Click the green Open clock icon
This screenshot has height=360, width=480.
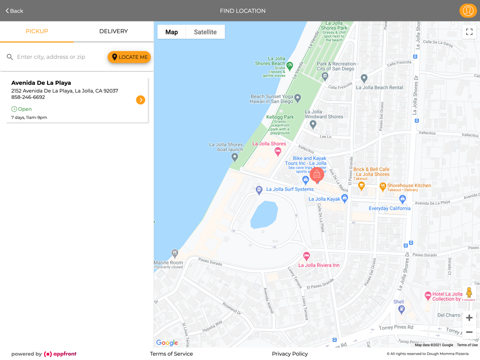(x=14, y=109)
